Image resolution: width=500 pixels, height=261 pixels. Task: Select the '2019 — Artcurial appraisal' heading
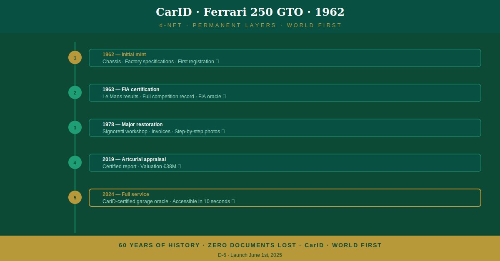(134, 159)
